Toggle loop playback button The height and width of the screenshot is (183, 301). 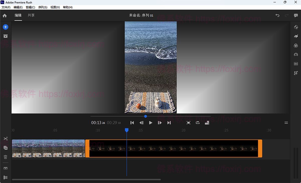(198, 123)
